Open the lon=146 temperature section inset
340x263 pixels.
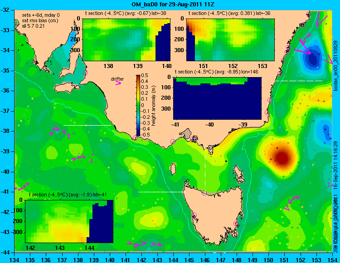pos(217,98)
